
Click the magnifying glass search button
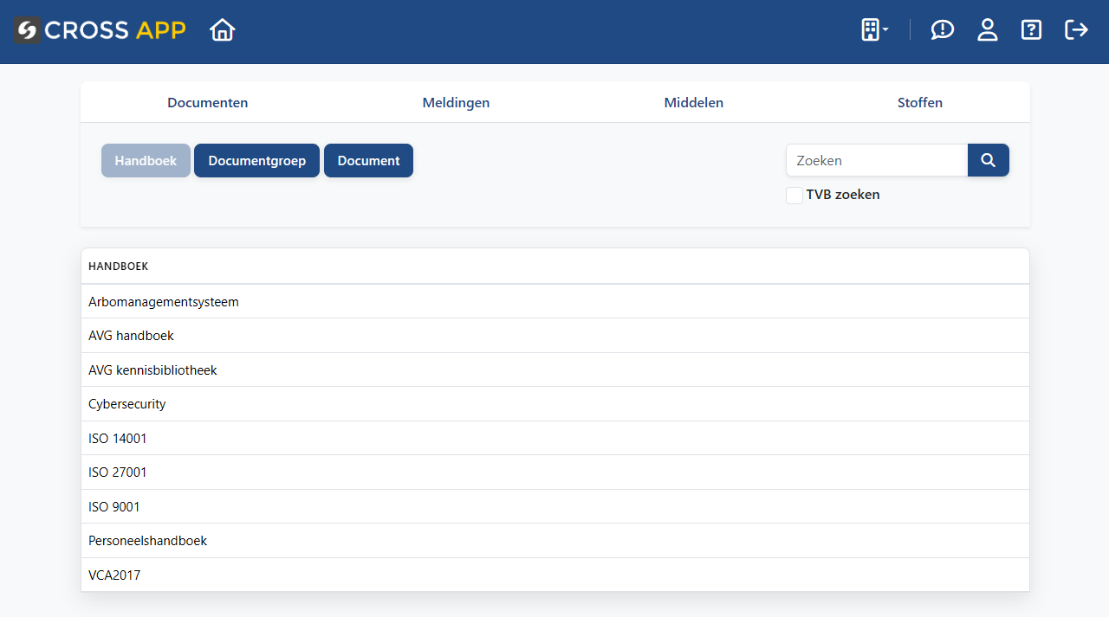click(988, 160)
